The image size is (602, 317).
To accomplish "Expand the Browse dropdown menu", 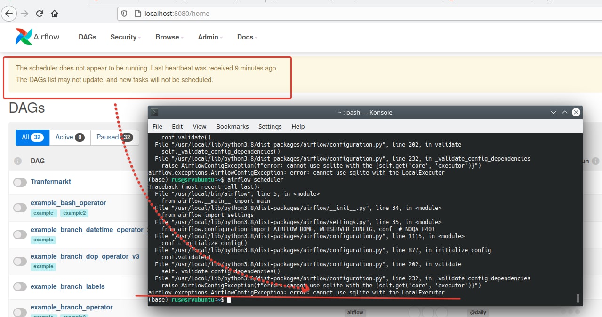I will pyautogui.click(x=169, y=37).
